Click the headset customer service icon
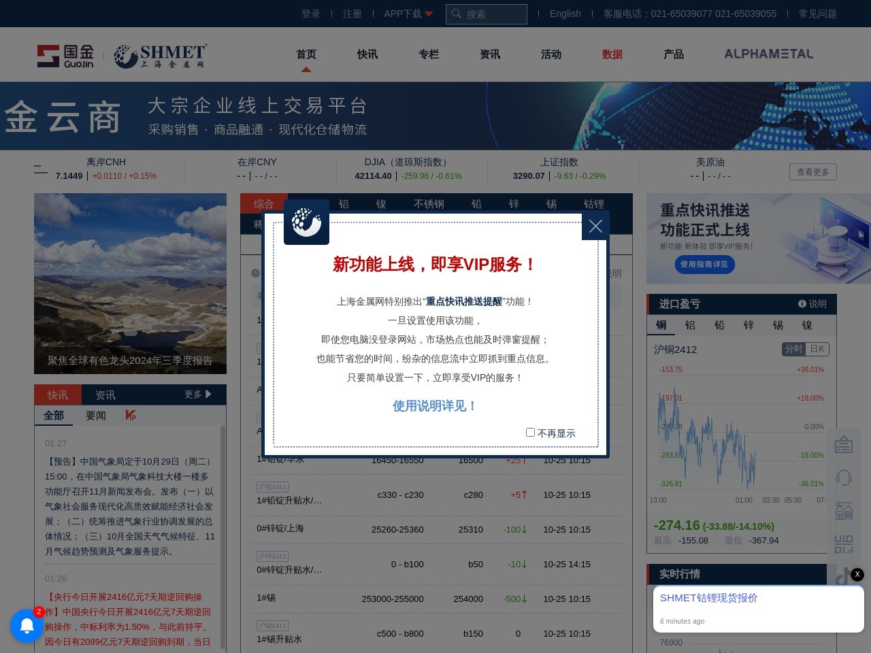The height and width of the screenshot is (653, 871). click(x=844, y=478)
